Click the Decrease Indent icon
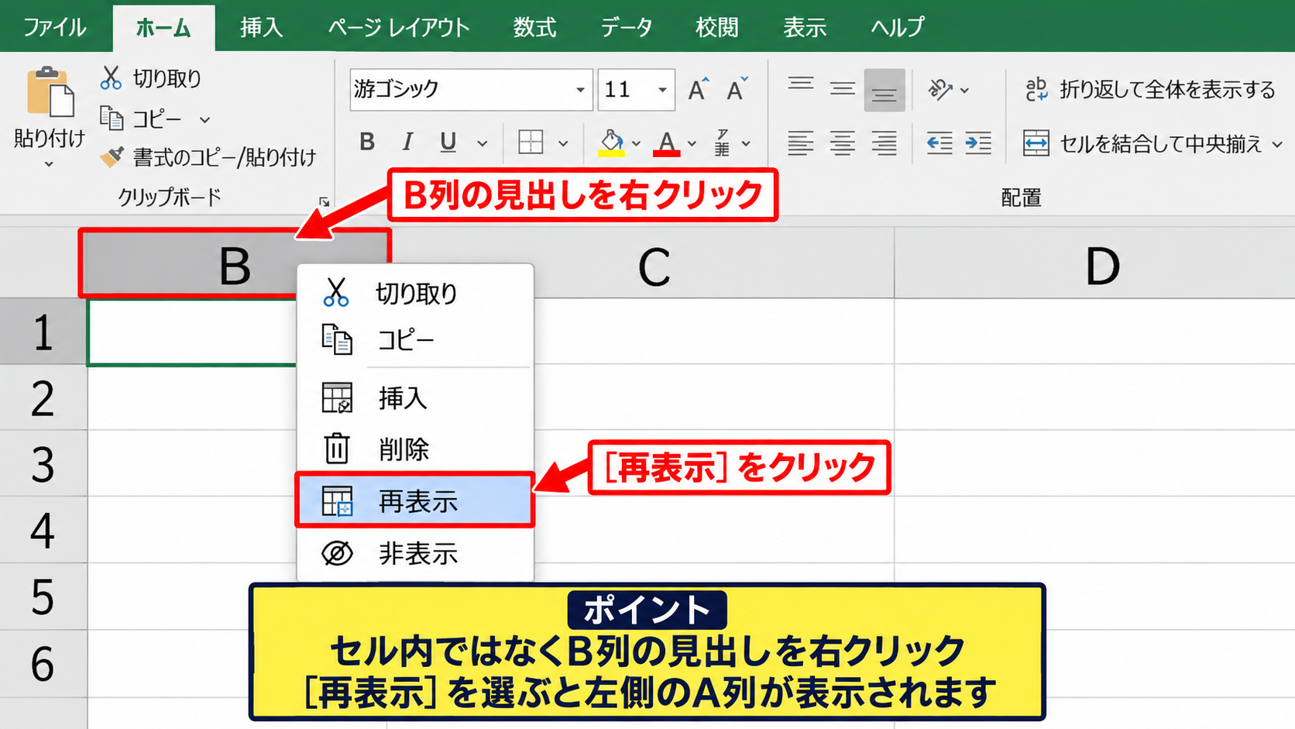 point(939,143)
